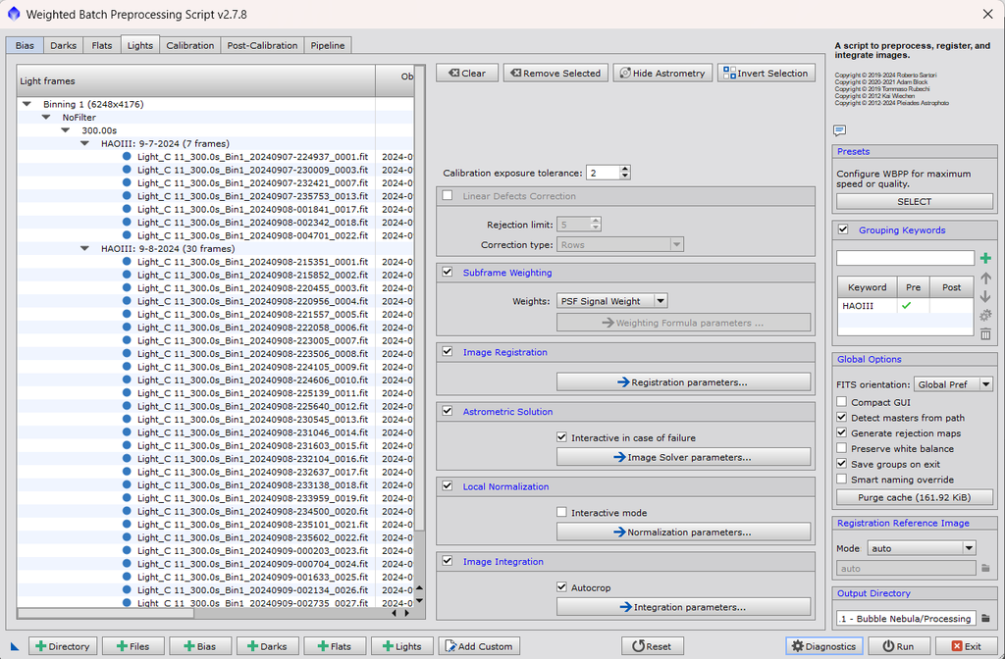The width and height of the screenshot is (1005, 659).
Task: Toggle the Image Registration checkbox
Action: pyautogui.click(x=448, y=352)
